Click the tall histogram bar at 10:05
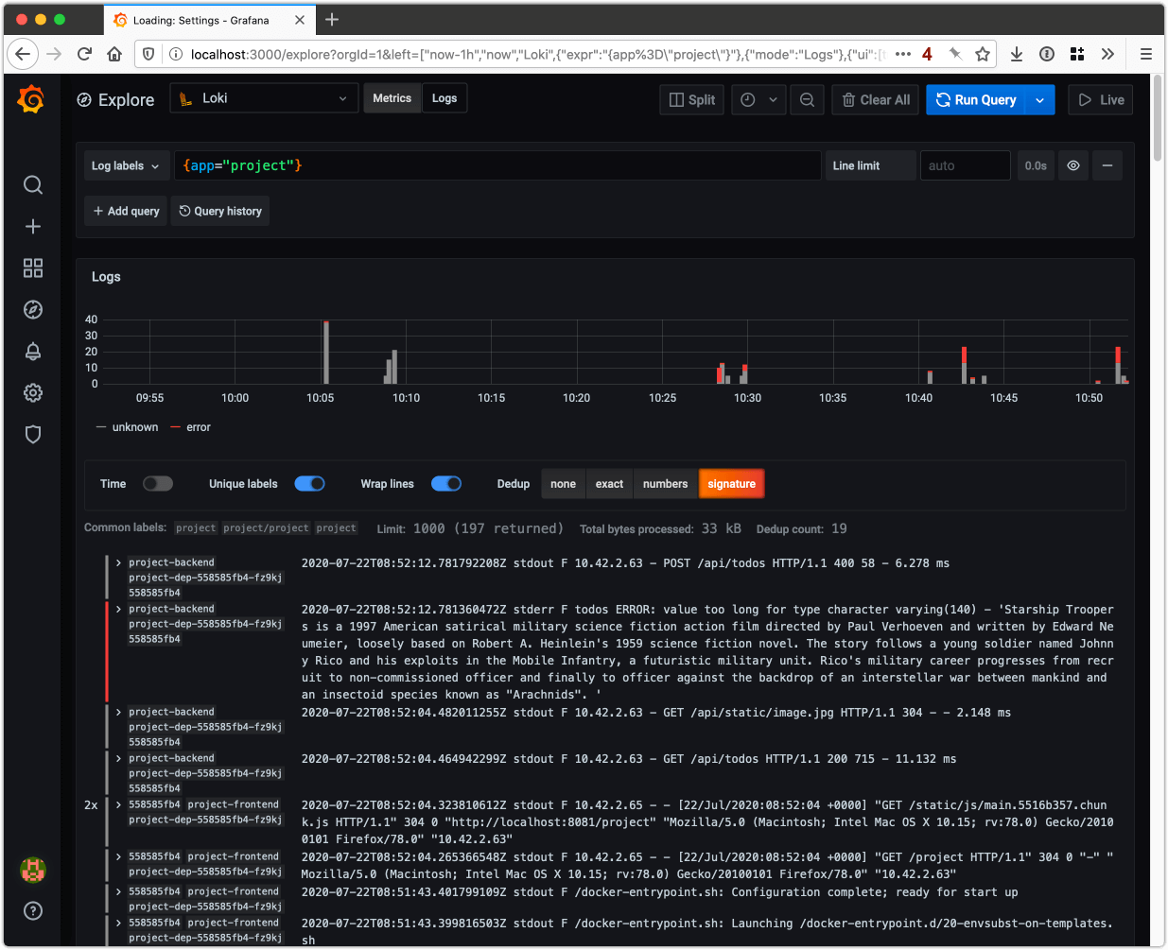Viewport: 1168px width, 950px height. (x=326, y=352)
